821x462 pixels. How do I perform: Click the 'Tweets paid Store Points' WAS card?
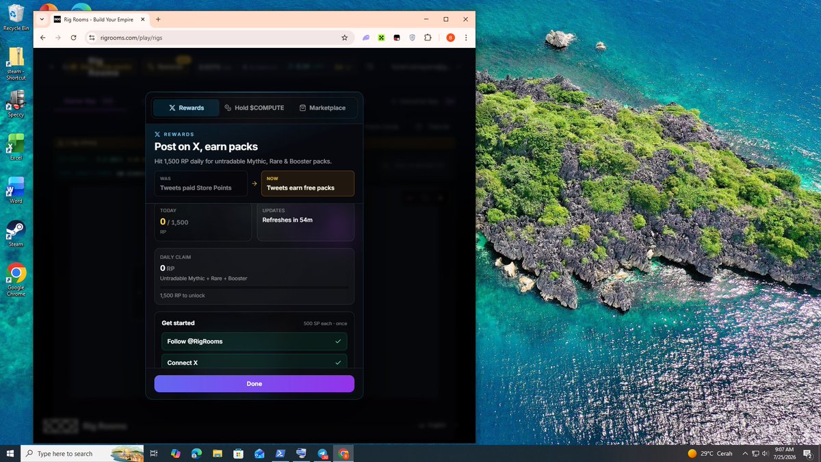tap(200, 183)
